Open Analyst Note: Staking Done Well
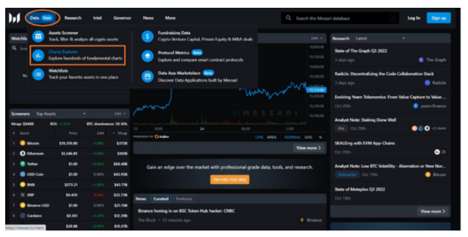The image size is (468, 237). tap(365, 120)
